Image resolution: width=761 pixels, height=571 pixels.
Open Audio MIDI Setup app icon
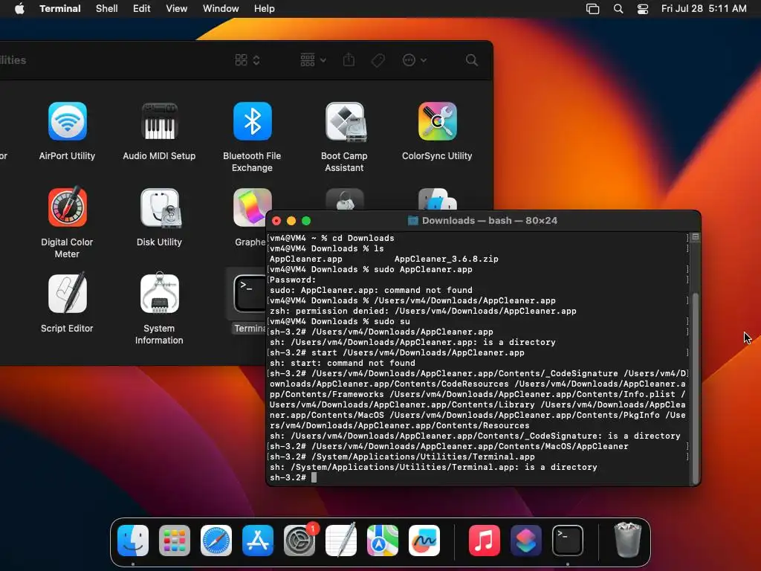click(x=159, y=121)
